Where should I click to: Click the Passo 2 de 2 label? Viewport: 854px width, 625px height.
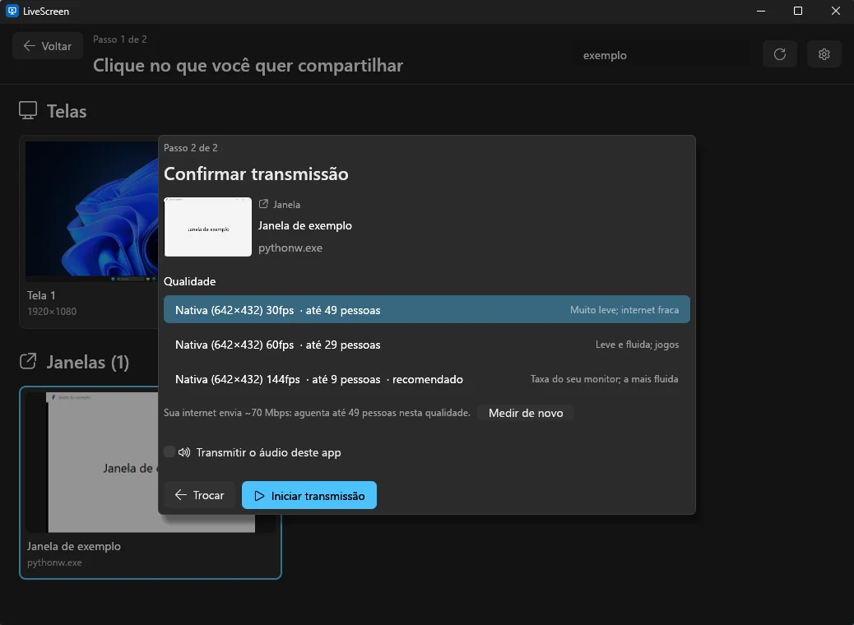(x=191, y=148)
